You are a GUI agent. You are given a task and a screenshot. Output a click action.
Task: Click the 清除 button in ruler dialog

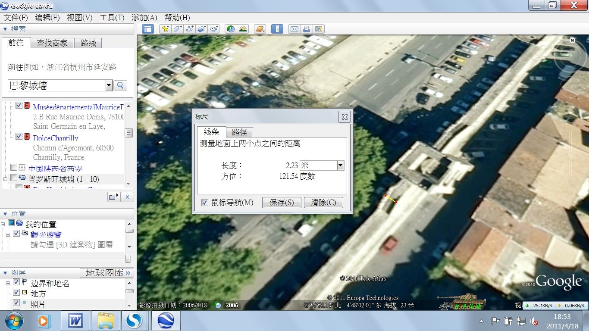pyautogui.click(x=323, y=203)
